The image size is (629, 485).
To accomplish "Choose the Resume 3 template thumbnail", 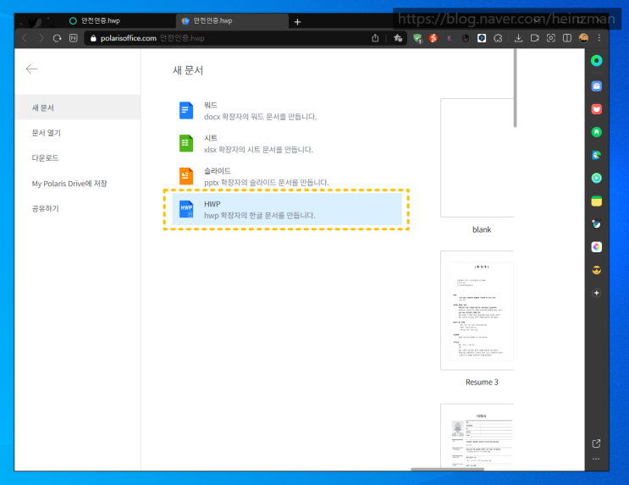I will point(477,311).
